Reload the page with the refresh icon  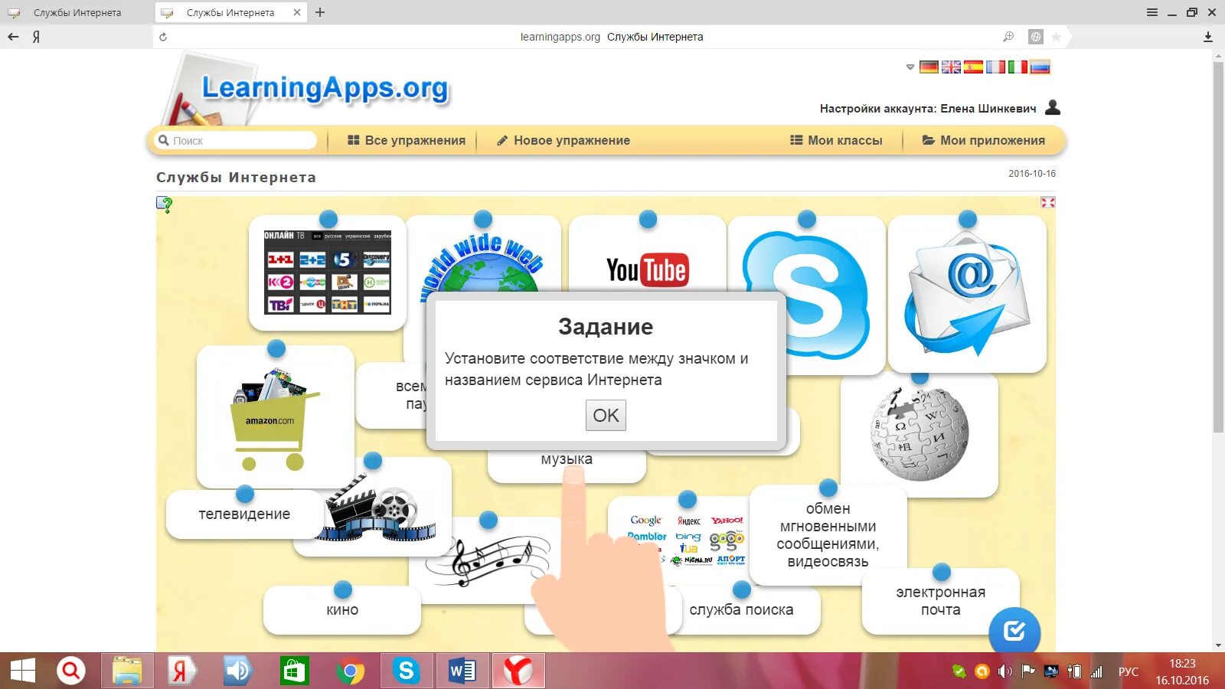pyautogui.click(x=163, y=37)
